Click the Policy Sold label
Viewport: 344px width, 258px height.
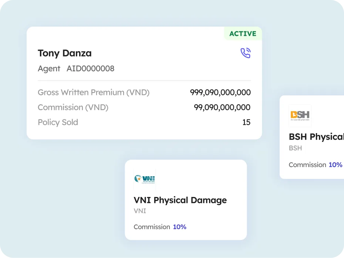58,122
